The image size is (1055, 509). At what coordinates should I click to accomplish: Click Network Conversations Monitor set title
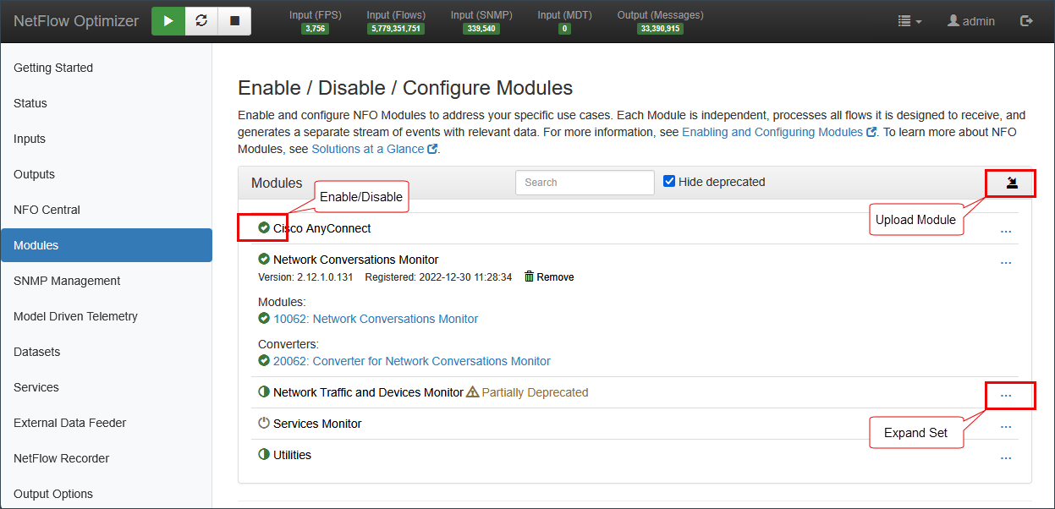pyautogui.click(x=356, y=260)
